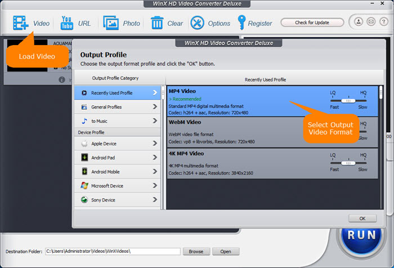Click 'Codec: h264 + aac, Resolution: 3840x2160' text
This screenshot has height=268, width=394.
[211, 173]
